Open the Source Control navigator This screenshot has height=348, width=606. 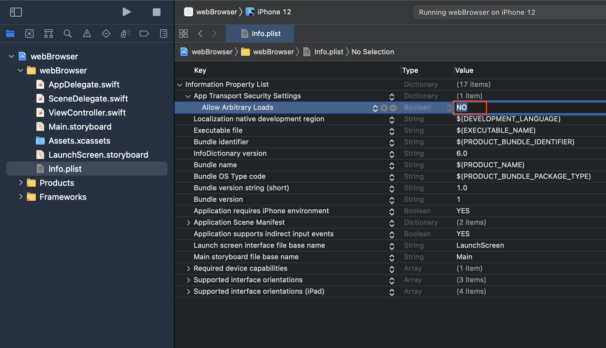pos(29,34)
